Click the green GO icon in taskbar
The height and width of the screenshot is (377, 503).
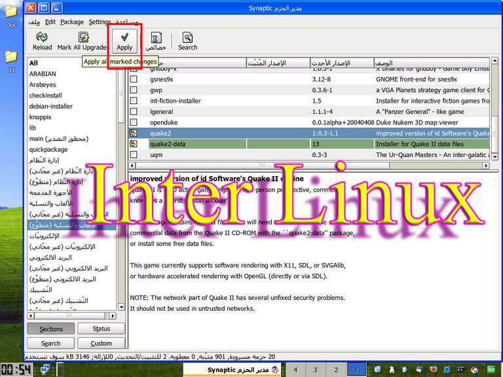[491, 370]
